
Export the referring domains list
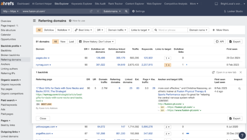235,42
